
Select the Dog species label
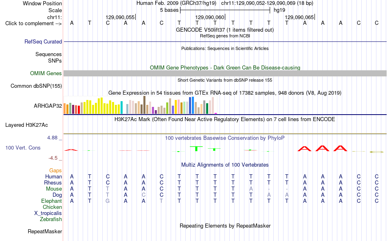coord(57,195)
